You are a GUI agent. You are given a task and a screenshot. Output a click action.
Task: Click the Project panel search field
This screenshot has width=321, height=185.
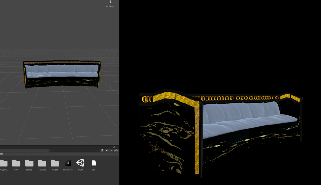pyautogui.click(x=74, y=150)
